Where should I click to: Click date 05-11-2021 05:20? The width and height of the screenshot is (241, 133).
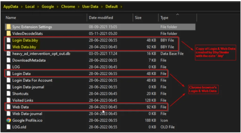point(103,33)
